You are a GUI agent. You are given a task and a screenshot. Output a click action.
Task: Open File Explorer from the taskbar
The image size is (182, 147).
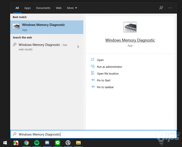(x=78, y=143)
